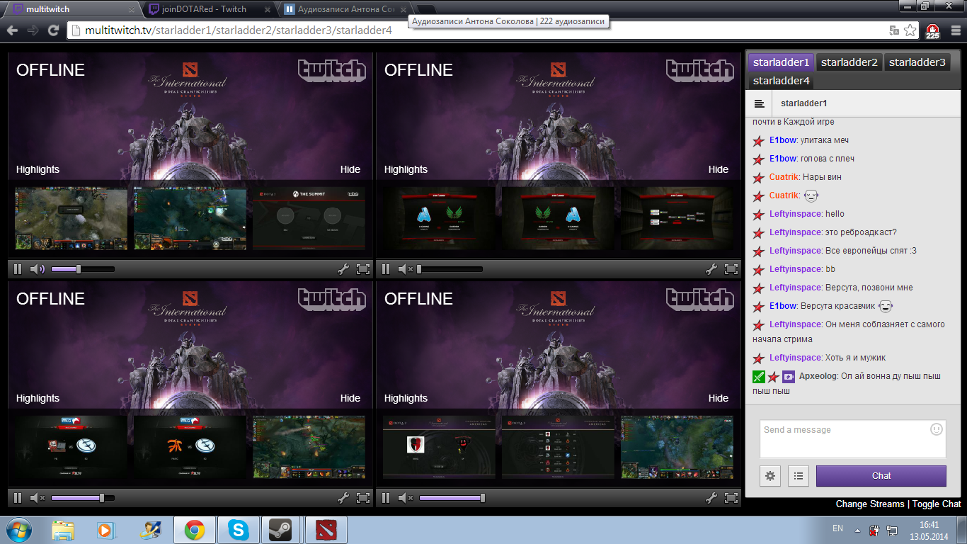The width and height of the screenshot is (967, 544).
Task: Bookmark this page with star icon
Action: coord(910,30)
